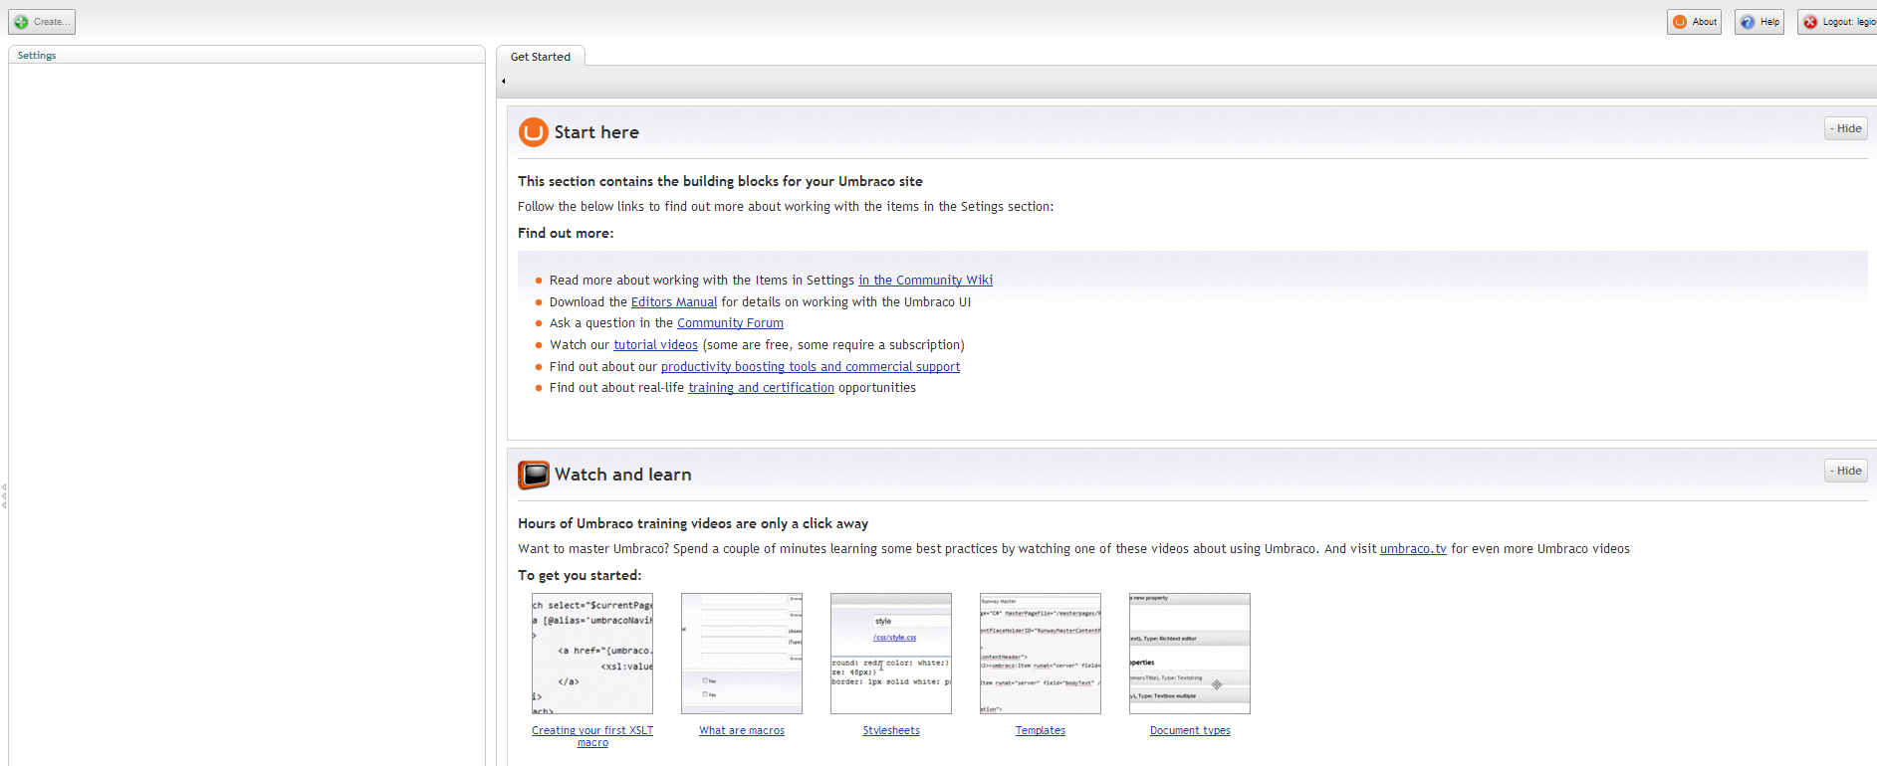
Task: Open the Editors Manual link
Action: pyautogui.click(x=674, y=302)
